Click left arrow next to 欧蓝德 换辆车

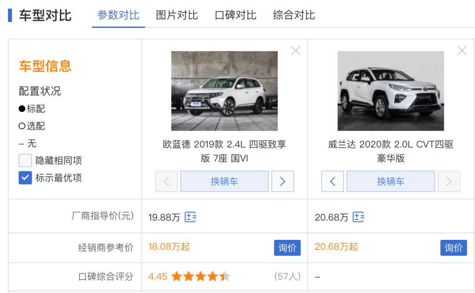tap(166, 181)
